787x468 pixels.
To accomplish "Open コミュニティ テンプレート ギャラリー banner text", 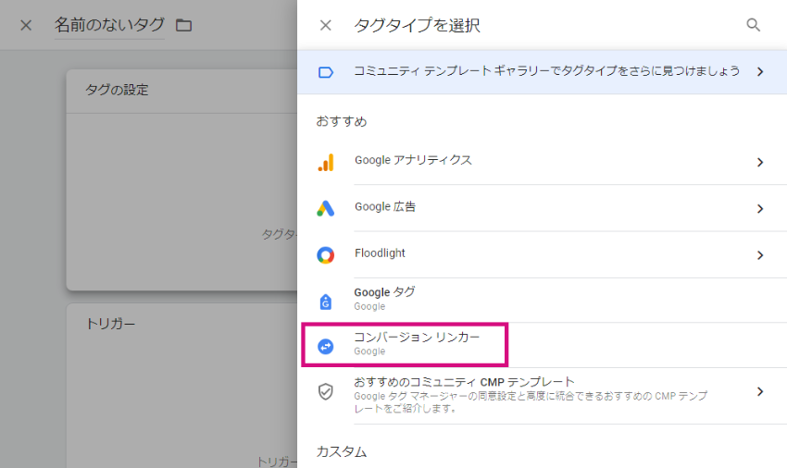I will tap(546, 71).
